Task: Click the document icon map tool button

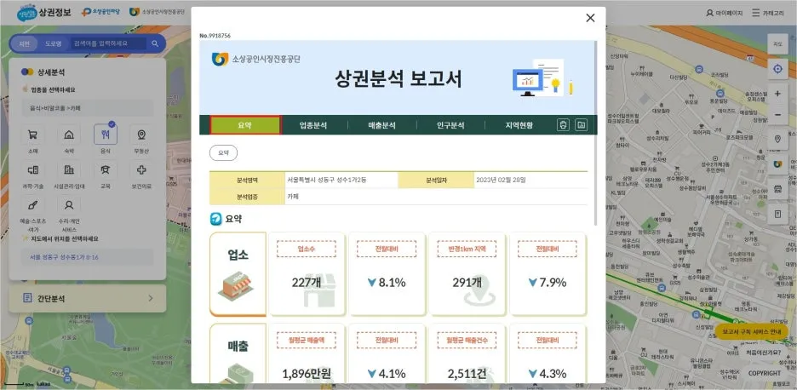Action: click(777, 214)
